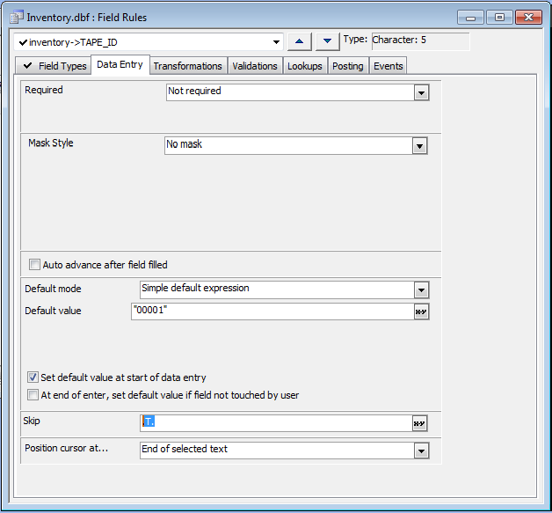Click the Type Character: 5 field
Screen dimensions: 552x513
pyautogui.click(x=421, y=41)
